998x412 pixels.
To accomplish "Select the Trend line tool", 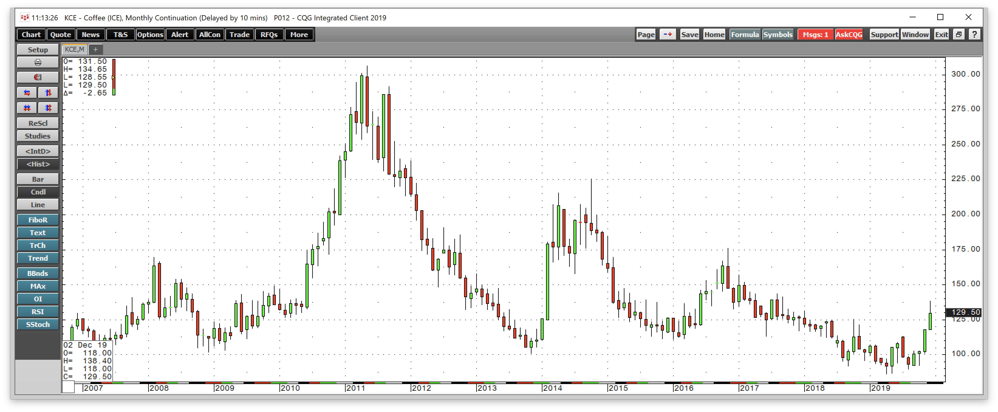I will [x=38, y=258].
